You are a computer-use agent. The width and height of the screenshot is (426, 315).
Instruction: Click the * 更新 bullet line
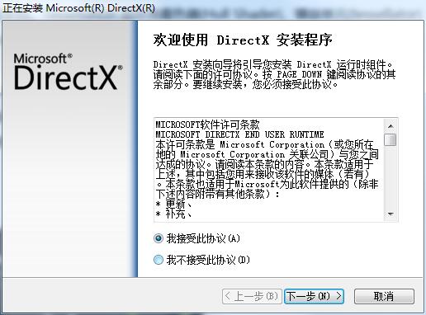[x=173, y=205]
